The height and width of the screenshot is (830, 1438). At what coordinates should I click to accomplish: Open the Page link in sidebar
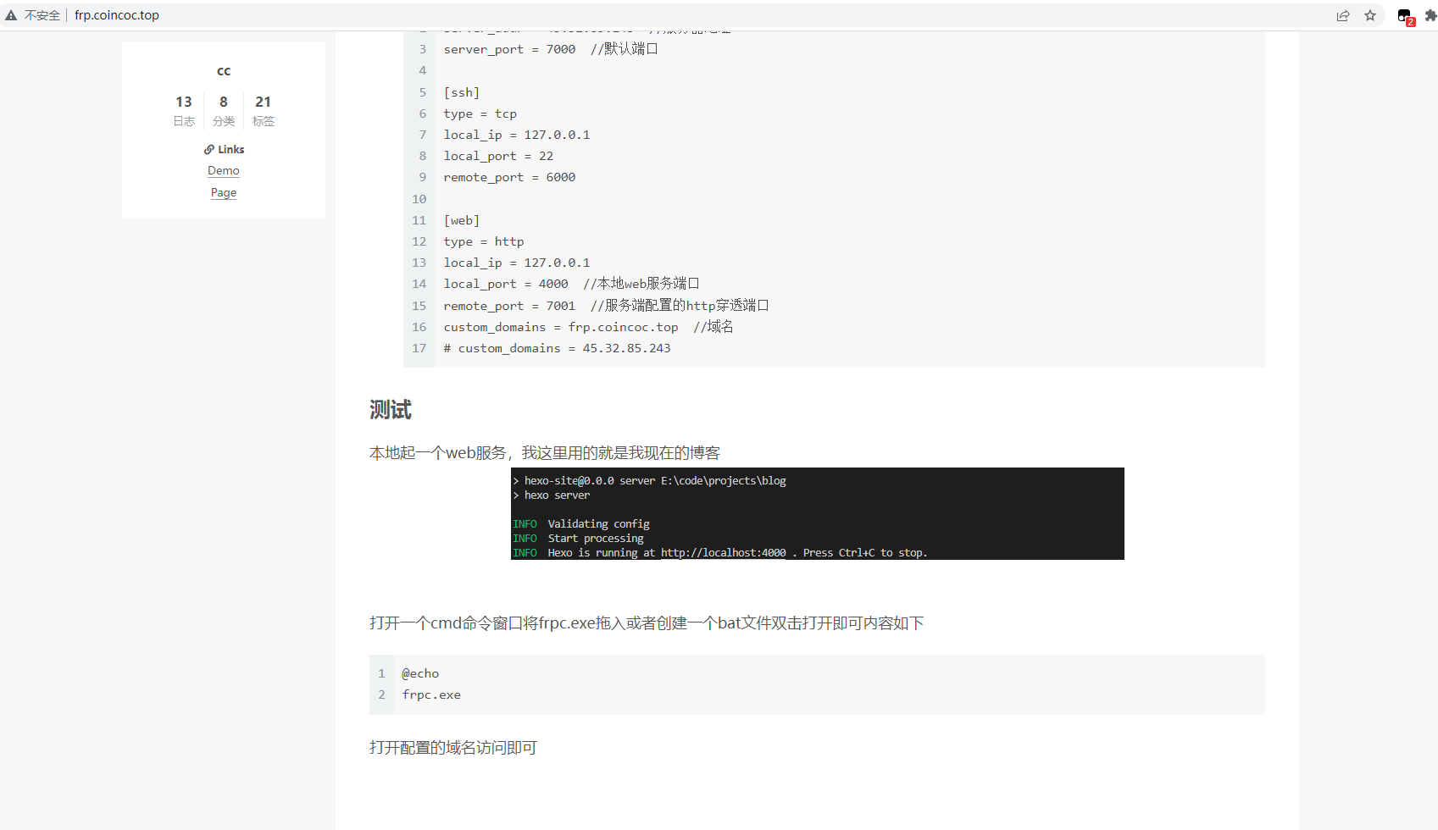(x=224, y=192)
